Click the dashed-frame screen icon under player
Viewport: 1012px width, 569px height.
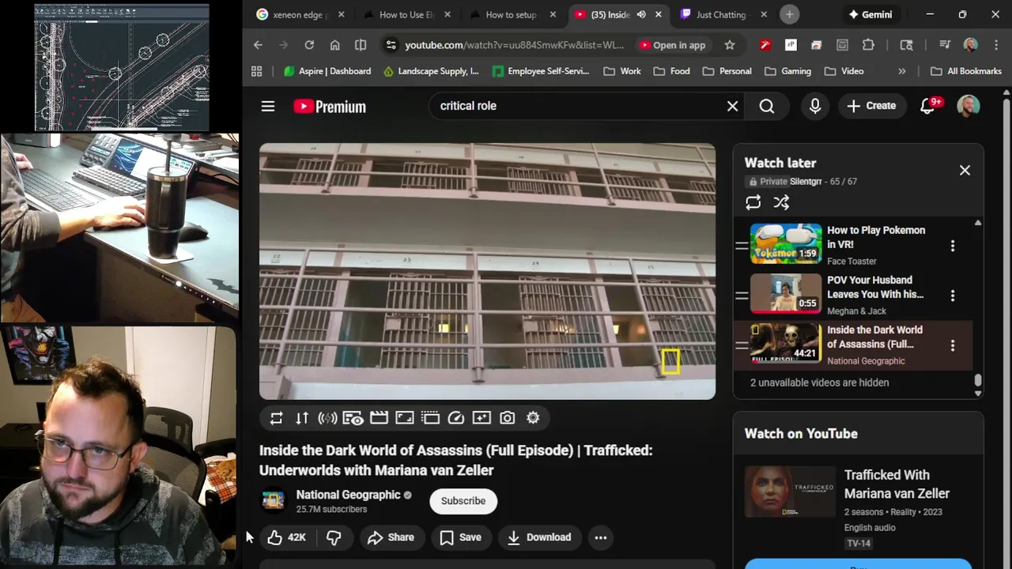click(430, 418)
